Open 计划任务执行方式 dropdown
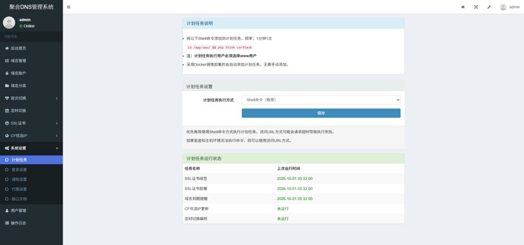Viewport: 524px width, 245px height. point(321,100)
